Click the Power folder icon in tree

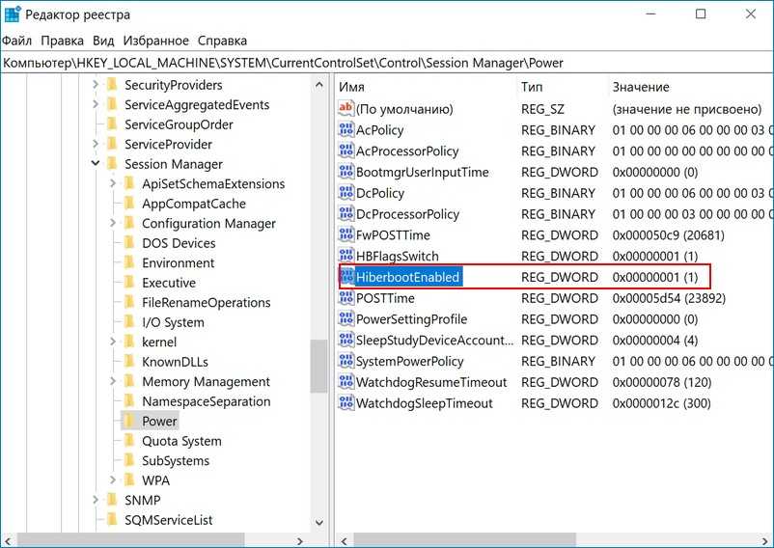[128, 421]
